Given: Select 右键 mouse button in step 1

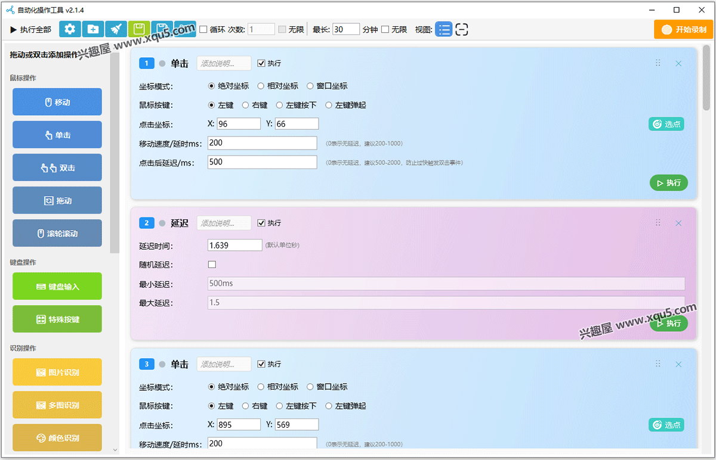Looking at the screenshot, I should pos(246,105).
